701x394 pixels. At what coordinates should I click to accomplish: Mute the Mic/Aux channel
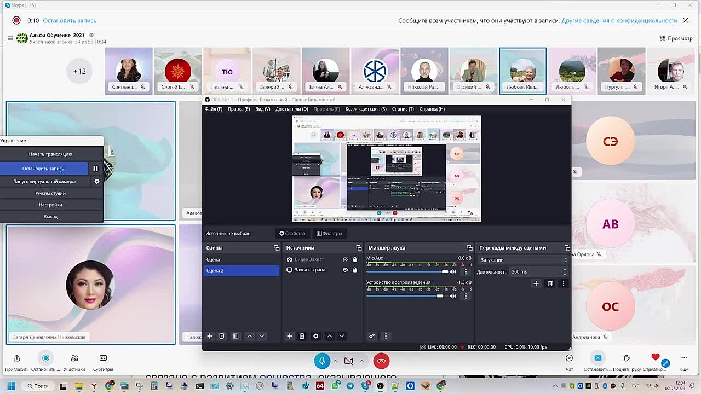(x=453, y=271)
